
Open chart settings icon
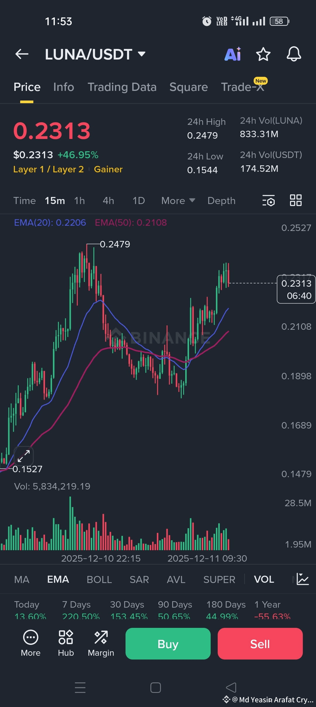[x=269, y=200]
